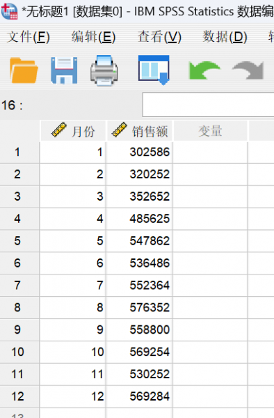
Task: Open the 查看(V) menu
Action: tap(159, 36)
